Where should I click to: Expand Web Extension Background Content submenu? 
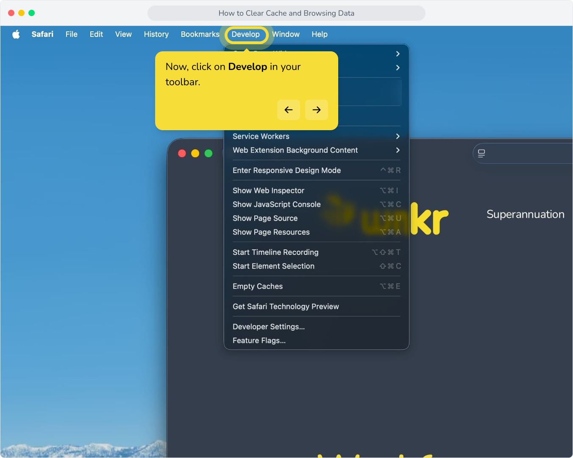398,150
